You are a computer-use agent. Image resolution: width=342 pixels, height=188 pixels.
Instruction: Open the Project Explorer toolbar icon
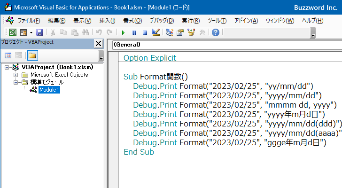pos(170,32)
